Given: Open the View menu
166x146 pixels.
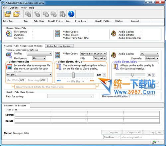Looking at the screenshot, I should pos(24,8).
